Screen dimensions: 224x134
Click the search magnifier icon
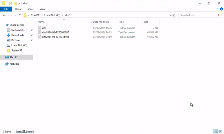click(x=218, y=15)
